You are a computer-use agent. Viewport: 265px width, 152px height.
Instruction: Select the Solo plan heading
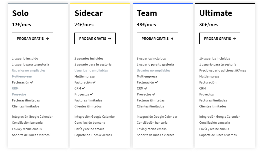(20, 13)
